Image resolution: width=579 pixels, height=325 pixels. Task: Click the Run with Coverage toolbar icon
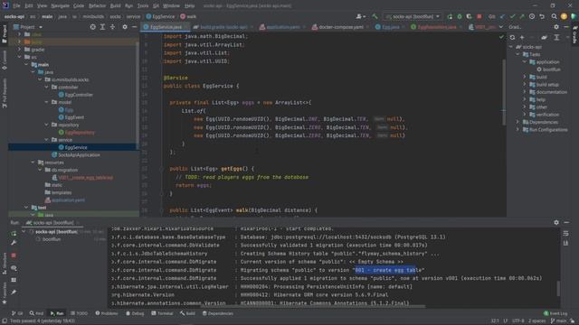pos(469,16)
